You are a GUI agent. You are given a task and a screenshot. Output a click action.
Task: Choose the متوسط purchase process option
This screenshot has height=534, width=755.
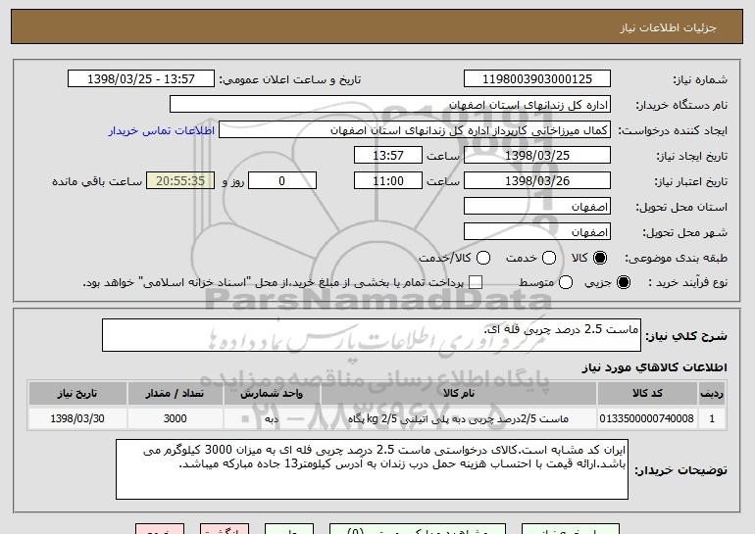point(566,282)
